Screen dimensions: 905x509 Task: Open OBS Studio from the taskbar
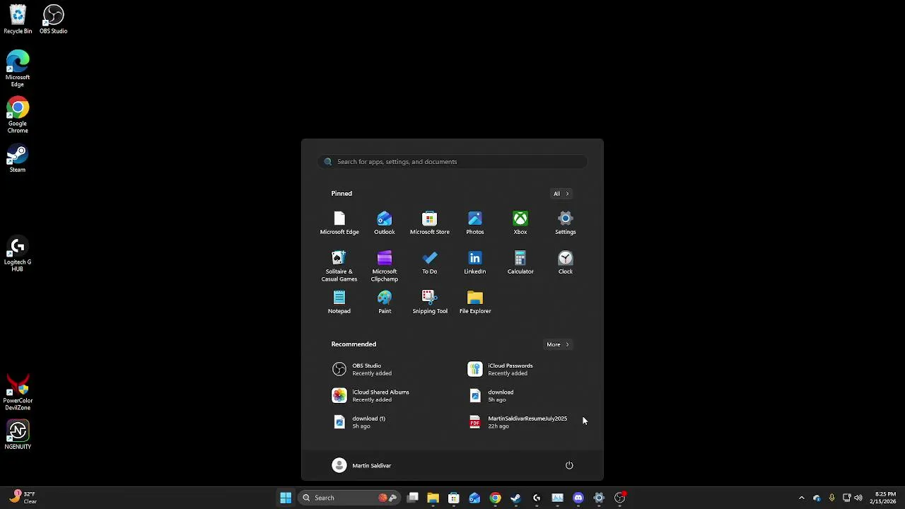click(620, 498)
